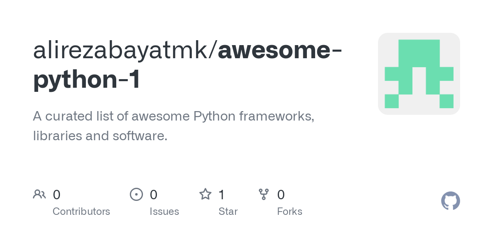The image size is (493, 246).
Task: Select the forks count number 0
Action: point(281,195)
